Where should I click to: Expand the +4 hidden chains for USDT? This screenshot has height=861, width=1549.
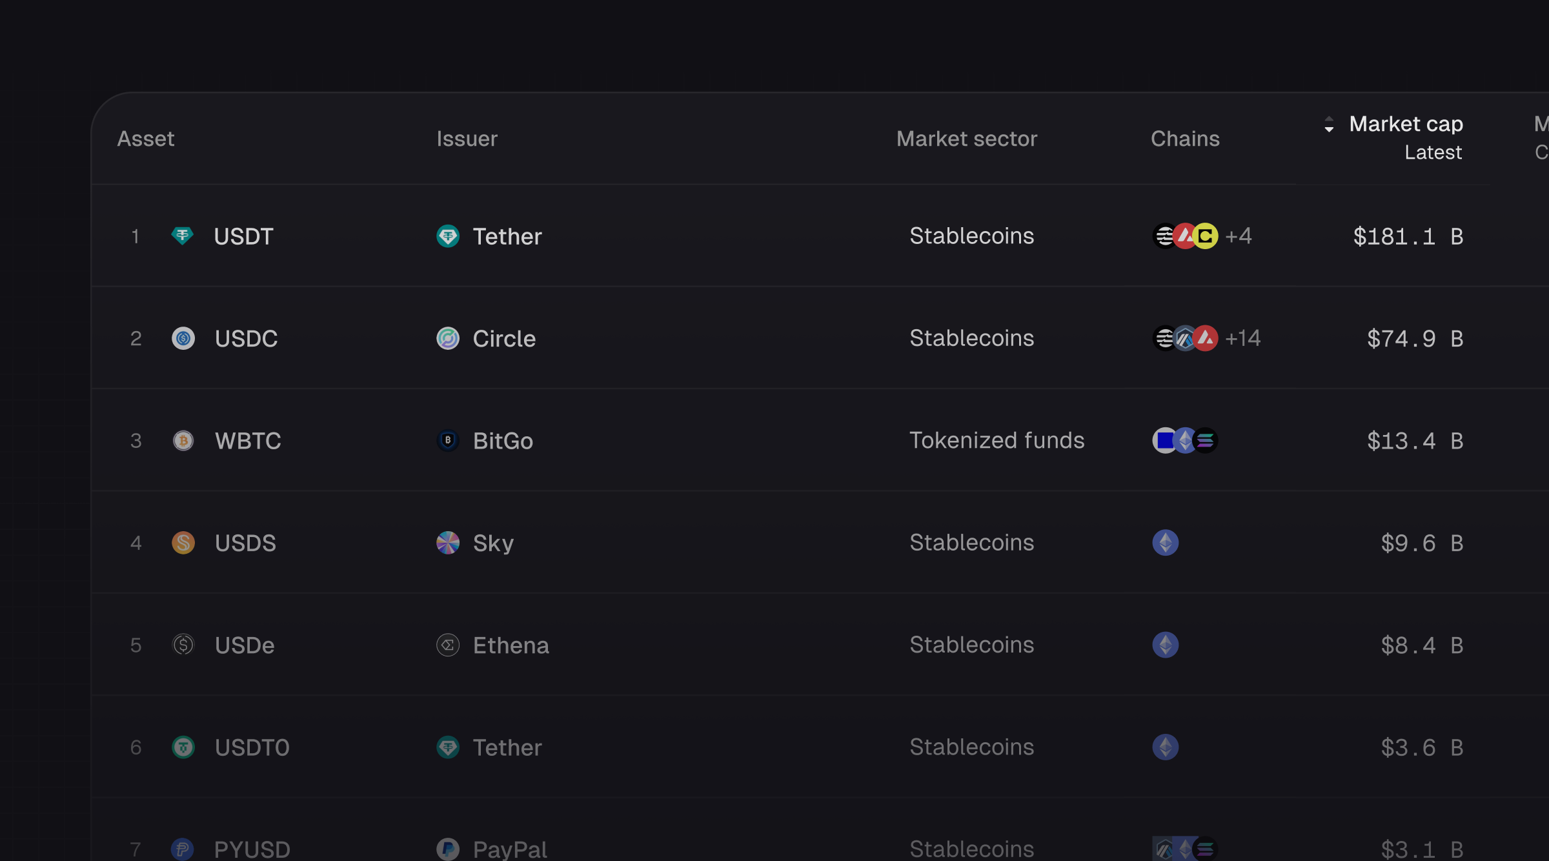coord(1239,236)
